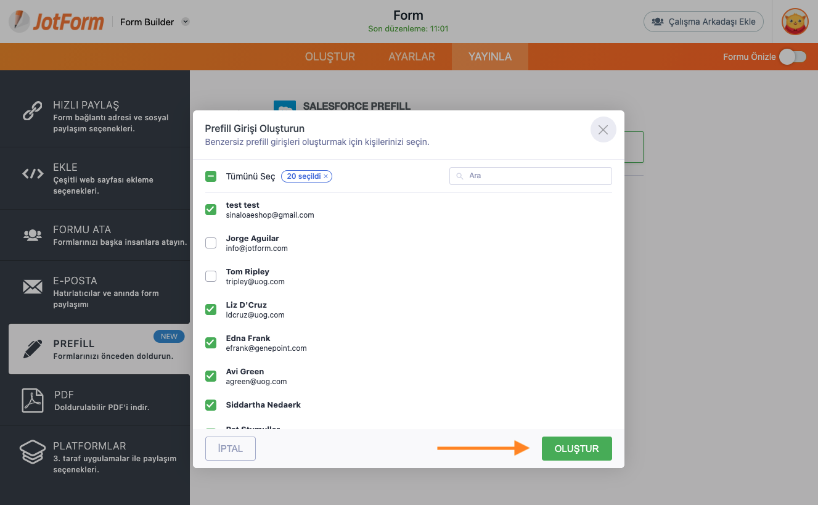Click the info@jotform.com email text
This screenshot has width=818, height=505.
(x=257, y=248)
